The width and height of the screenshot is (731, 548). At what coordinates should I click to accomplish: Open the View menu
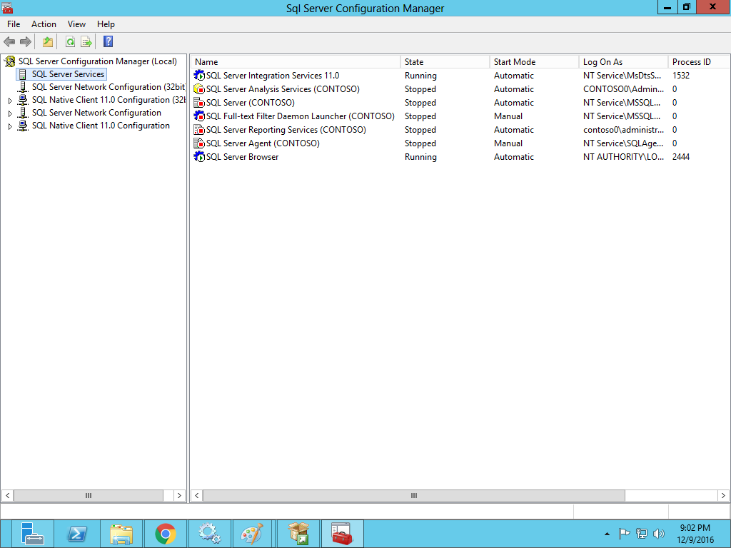pyautogui.click(x=76, y=24)
